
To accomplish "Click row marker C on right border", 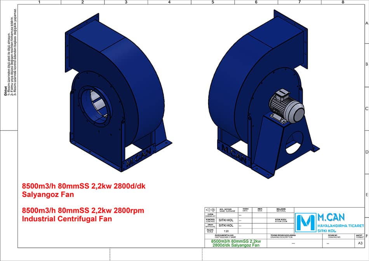I will (x=366, y=108).
